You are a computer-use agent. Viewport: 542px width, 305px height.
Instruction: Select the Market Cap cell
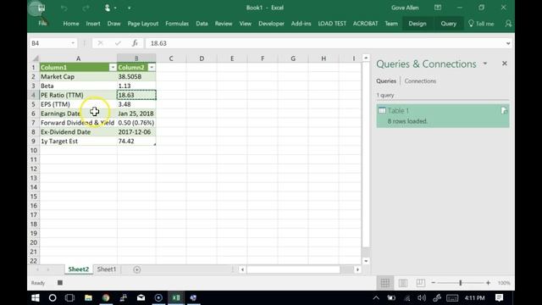tap(79, 76)
